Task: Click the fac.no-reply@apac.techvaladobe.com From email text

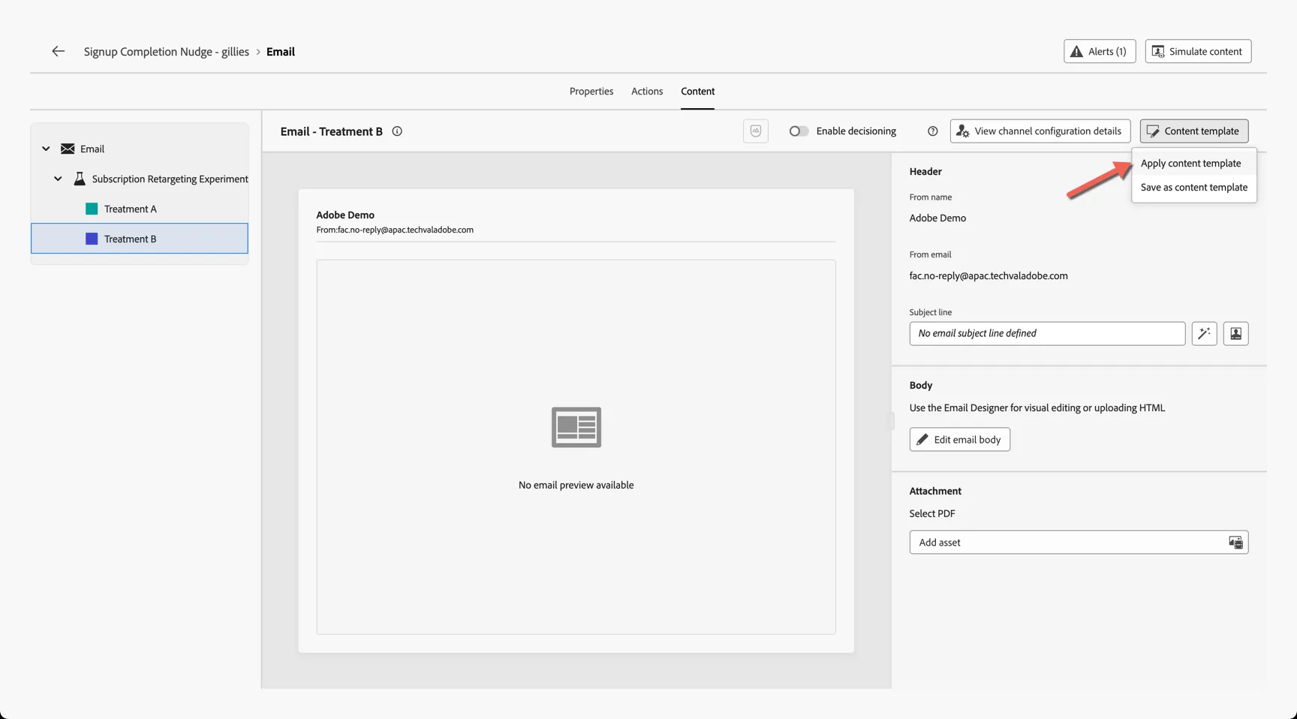Action: (x=989, y=275)
